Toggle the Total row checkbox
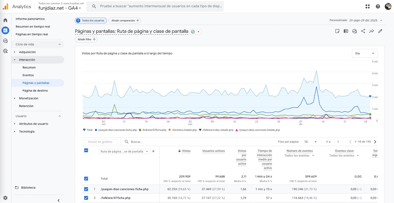 86,178
